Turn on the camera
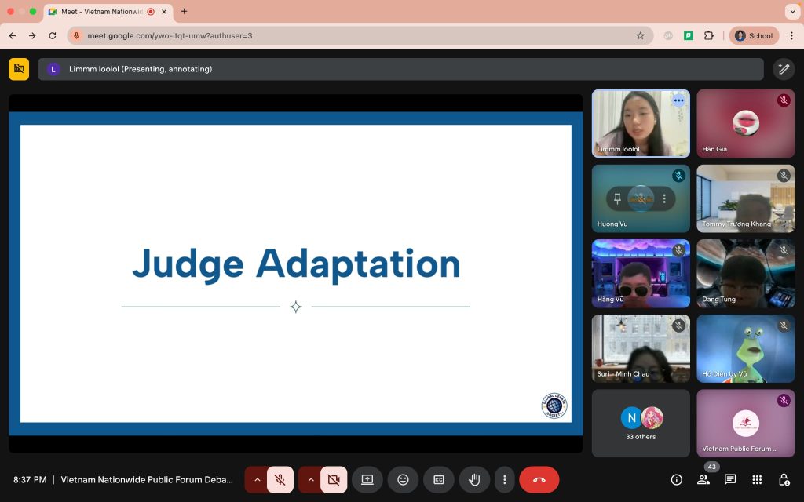This screenshot has width=804, height=502. coord(334,480)
